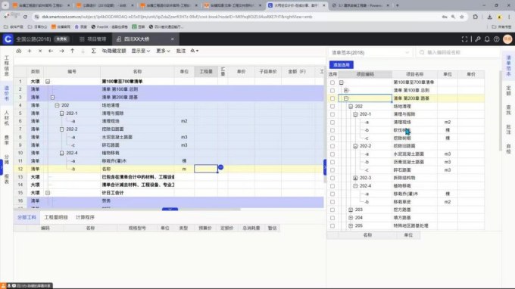Click the 输入编码或名称 search field
This screenshot has height=289, width=515.
457,52
